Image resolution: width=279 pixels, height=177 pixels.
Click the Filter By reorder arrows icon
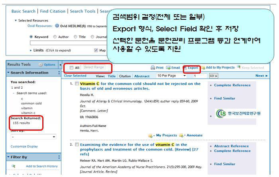[59, 157]
